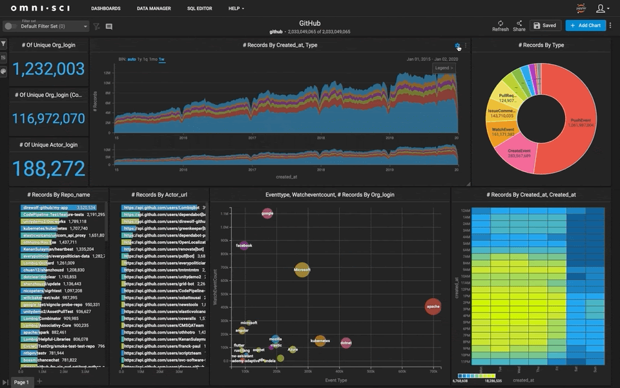Viewport: 620px width, 388px height.
Task: Open dashboard more-options kebab menu
Action: [610, 25]
